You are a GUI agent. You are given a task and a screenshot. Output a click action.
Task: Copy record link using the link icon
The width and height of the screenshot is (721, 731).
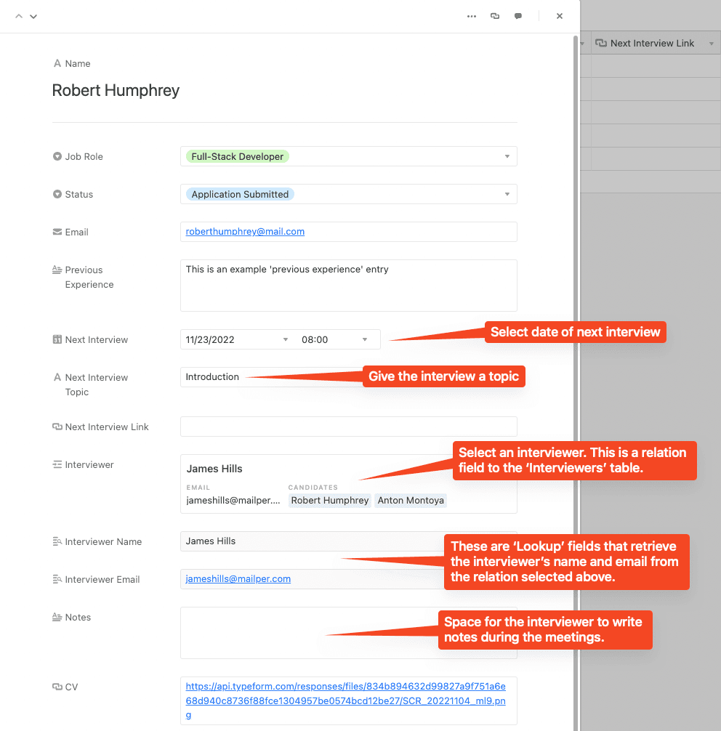click(x=495, y=15)
